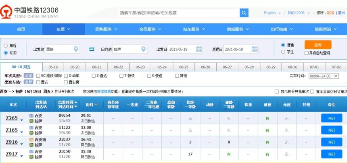Open the 车票 navigation menu

63,29
